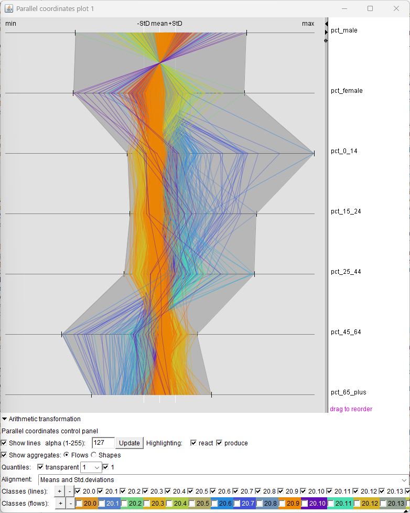This screenshot has height=513, width=410.
Task: Uncheck class 20.4 in Classes (lines)
Action: (x=168, y=491)
